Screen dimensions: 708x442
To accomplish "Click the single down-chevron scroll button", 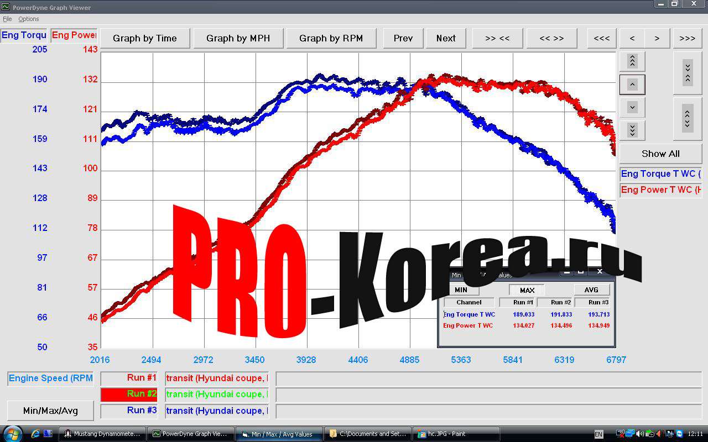I will 633,107.
